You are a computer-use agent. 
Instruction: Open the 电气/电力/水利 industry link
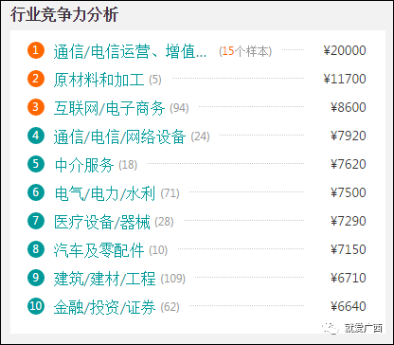point(105,193)
